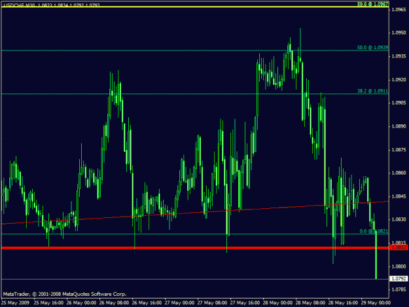Click the "25 May 16:00" time axis label
409x307 pixels.
48,302
